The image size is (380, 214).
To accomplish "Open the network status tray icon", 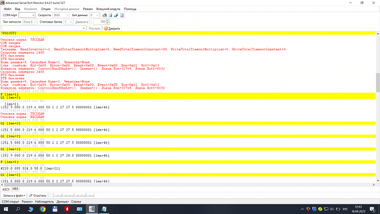I will point(326,209).
